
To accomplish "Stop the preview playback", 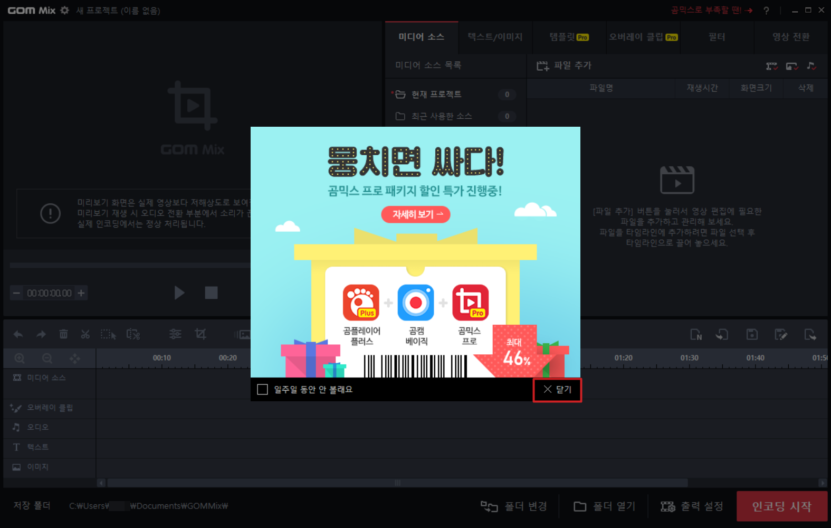I will 211,293.
